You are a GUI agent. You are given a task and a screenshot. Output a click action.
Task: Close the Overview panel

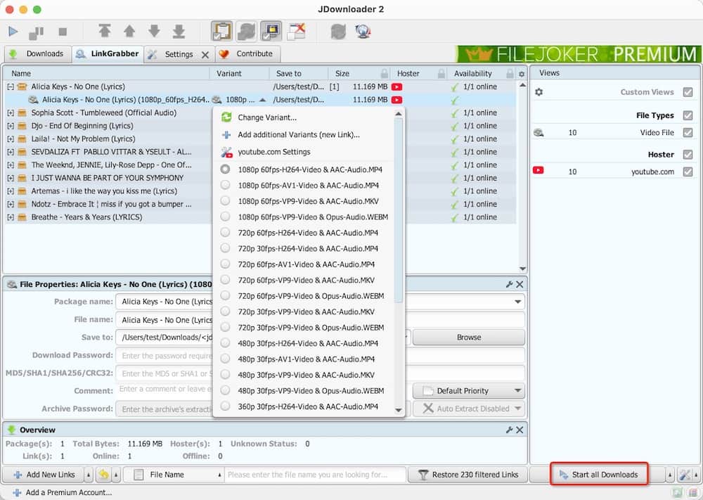520,430
